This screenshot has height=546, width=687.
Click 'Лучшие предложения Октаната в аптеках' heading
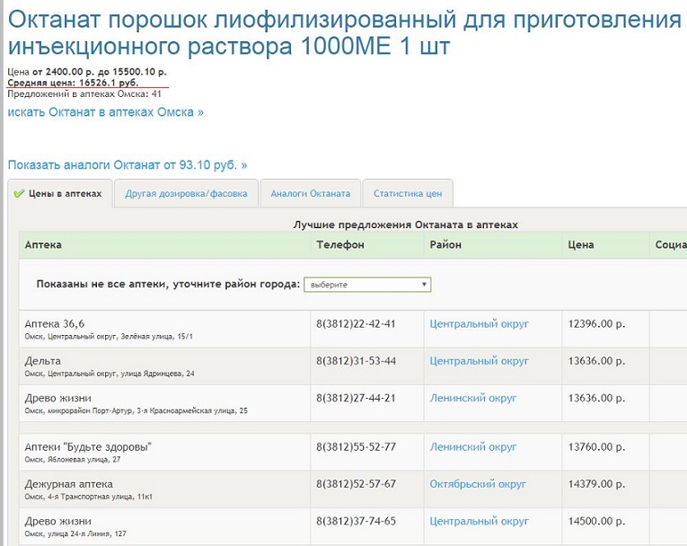coord(406,225)
